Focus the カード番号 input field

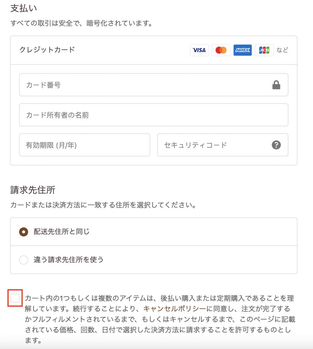coord(143,85)
